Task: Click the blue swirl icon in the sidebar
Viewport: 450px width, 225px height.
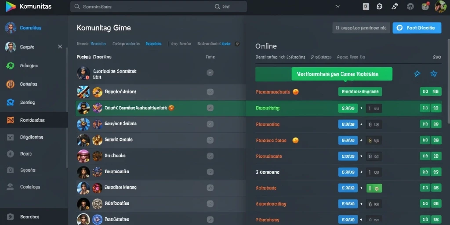Action: click(11, 102)
